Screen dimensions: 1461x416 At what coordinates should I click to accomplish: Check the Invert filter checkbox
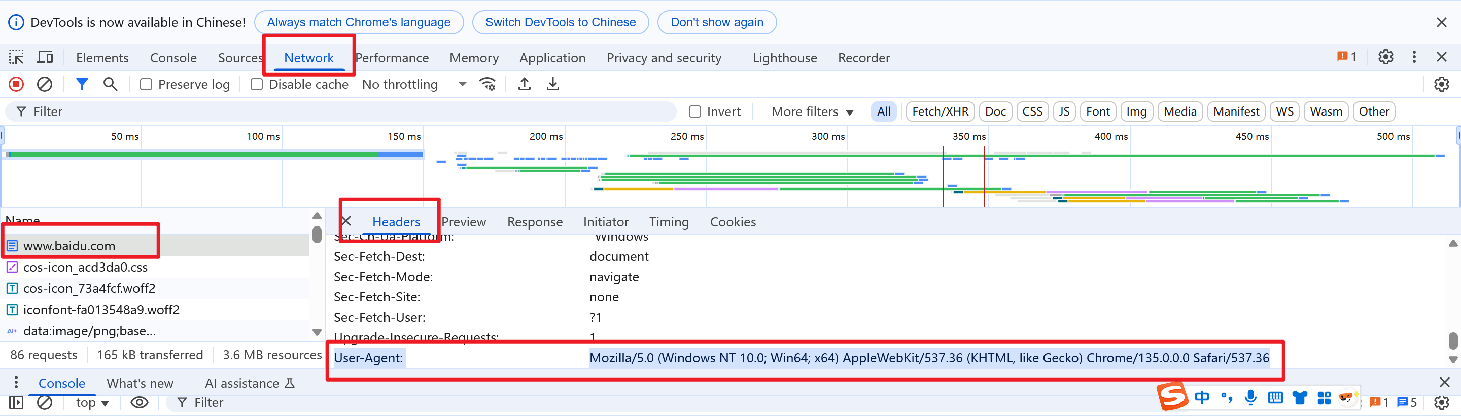point(695,111)
